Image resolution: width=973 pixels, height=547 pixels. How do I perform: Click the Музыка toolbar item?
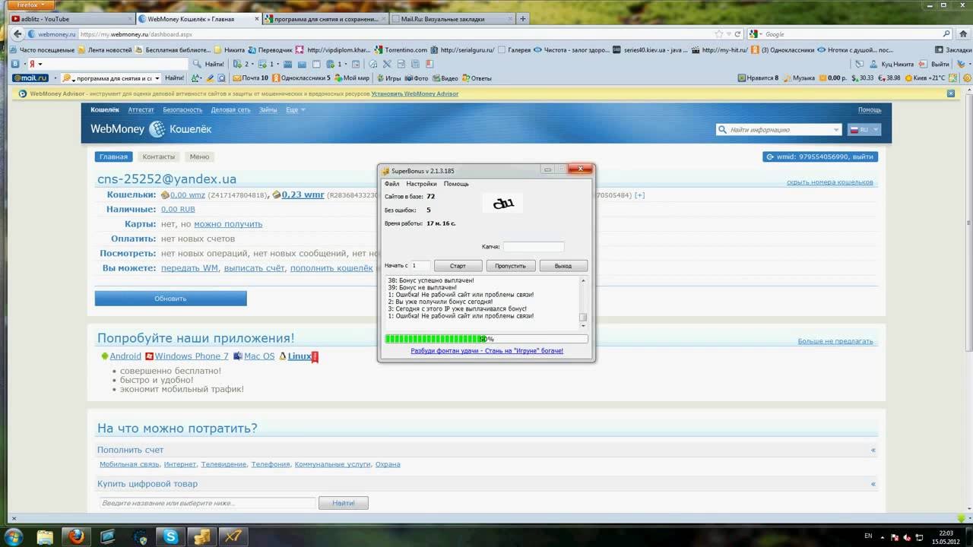coord(798,78)
